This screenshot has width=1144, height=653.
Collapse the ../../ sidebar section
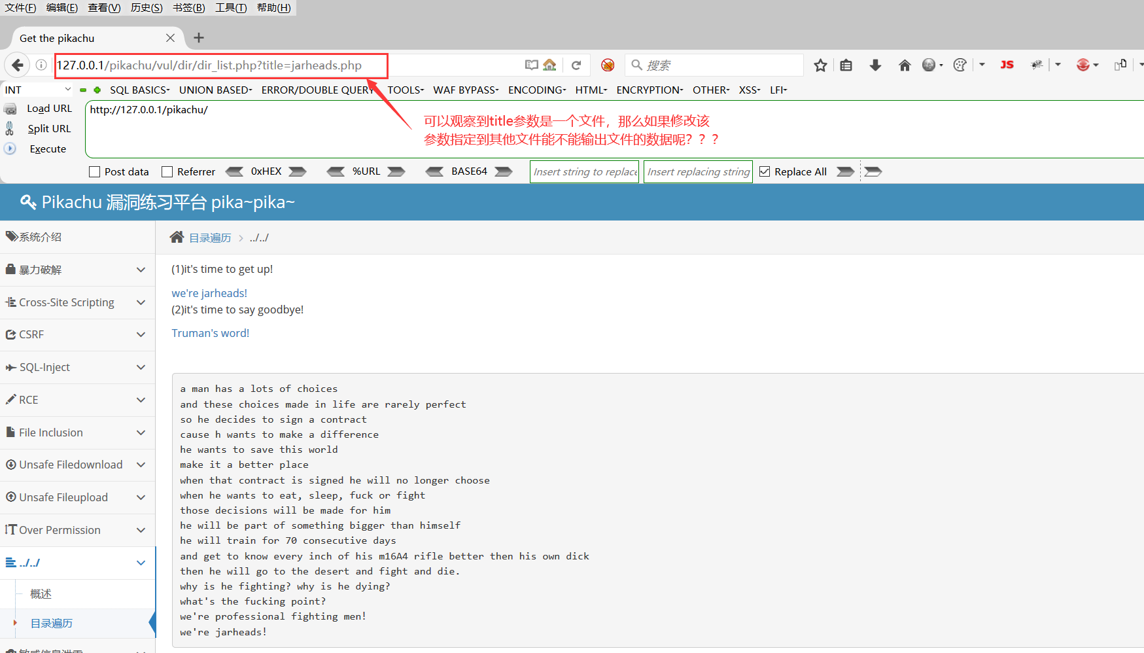click(x=77, y=563)
